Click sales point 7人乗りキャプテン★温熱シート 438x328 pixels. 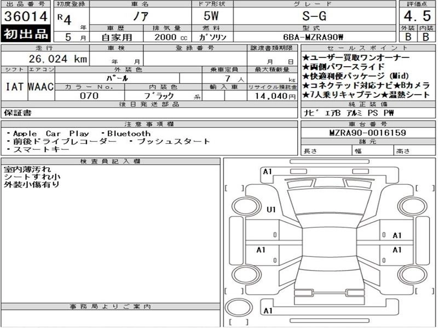pos(366,95)
